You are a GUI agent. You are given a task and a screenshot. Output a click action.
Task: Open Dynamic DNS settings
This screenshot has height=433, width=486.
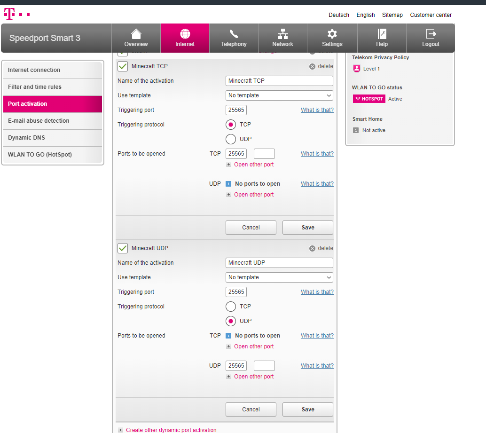[x=53, y=138]
